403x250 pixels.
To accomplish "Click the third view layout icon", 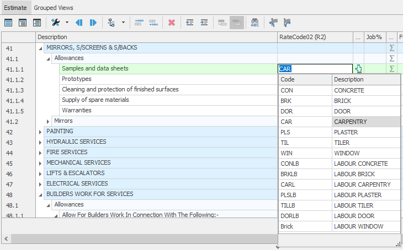I will pos(37,23).
